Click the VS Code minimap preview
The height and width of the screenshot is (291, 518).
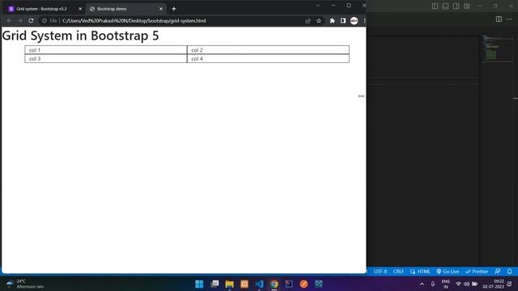pos(497,49)
